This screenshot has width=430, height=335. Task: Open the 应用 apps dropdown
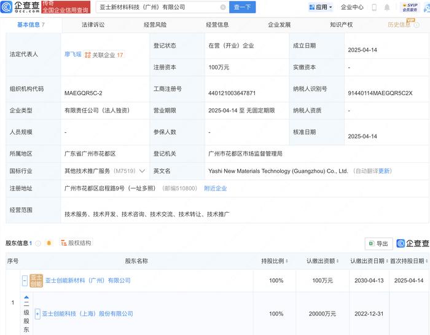320,7
